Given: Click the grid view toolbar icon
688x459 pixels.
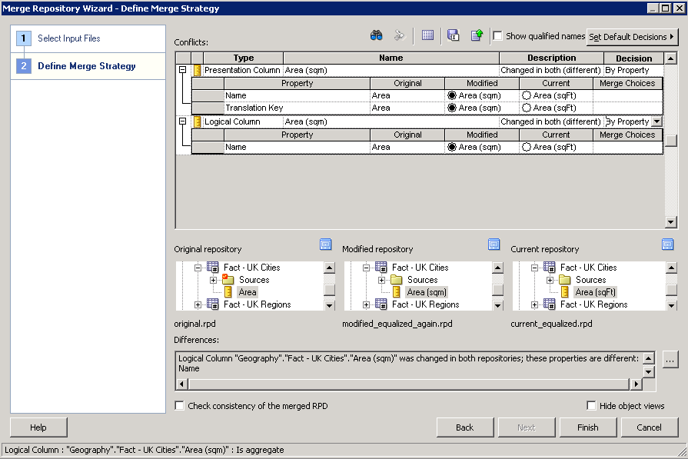Looking at the screenshot, I should [427, 35].
